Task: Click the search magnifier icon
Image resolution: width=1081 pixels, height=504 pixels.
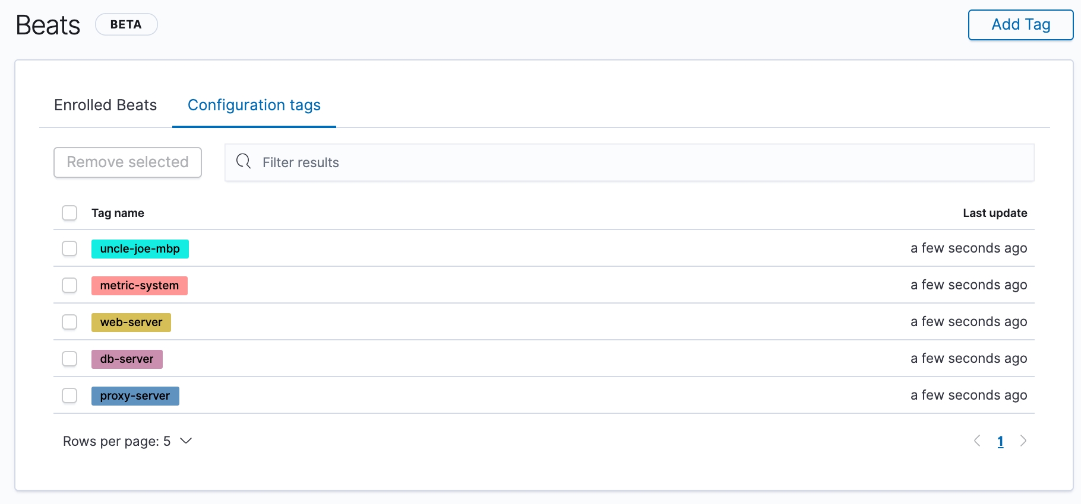Action: [244, 161]
